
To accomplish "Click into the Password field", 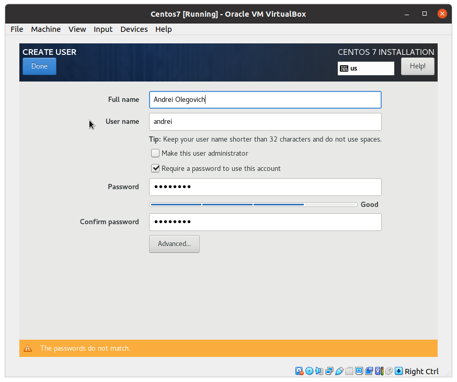I will (x=265, y=187).
